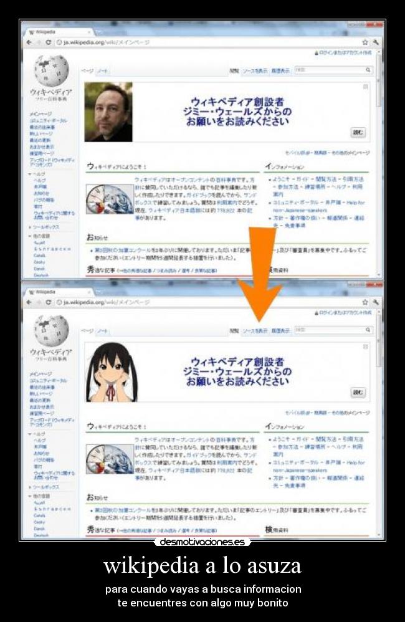Click the forward arrow in the lower browser window
The image size is (405, 622).
point(39,302)
